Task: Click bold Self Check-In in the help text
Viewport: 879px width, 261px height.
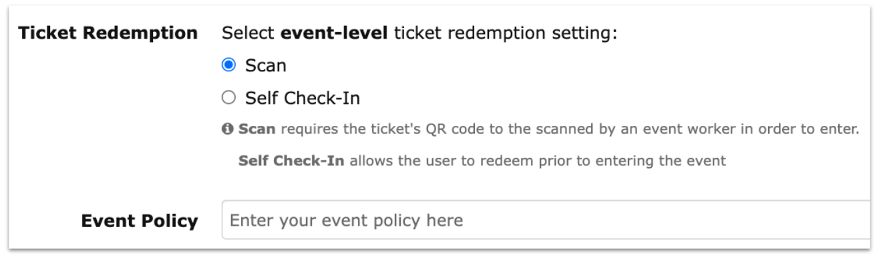Action: pos(291,161)
